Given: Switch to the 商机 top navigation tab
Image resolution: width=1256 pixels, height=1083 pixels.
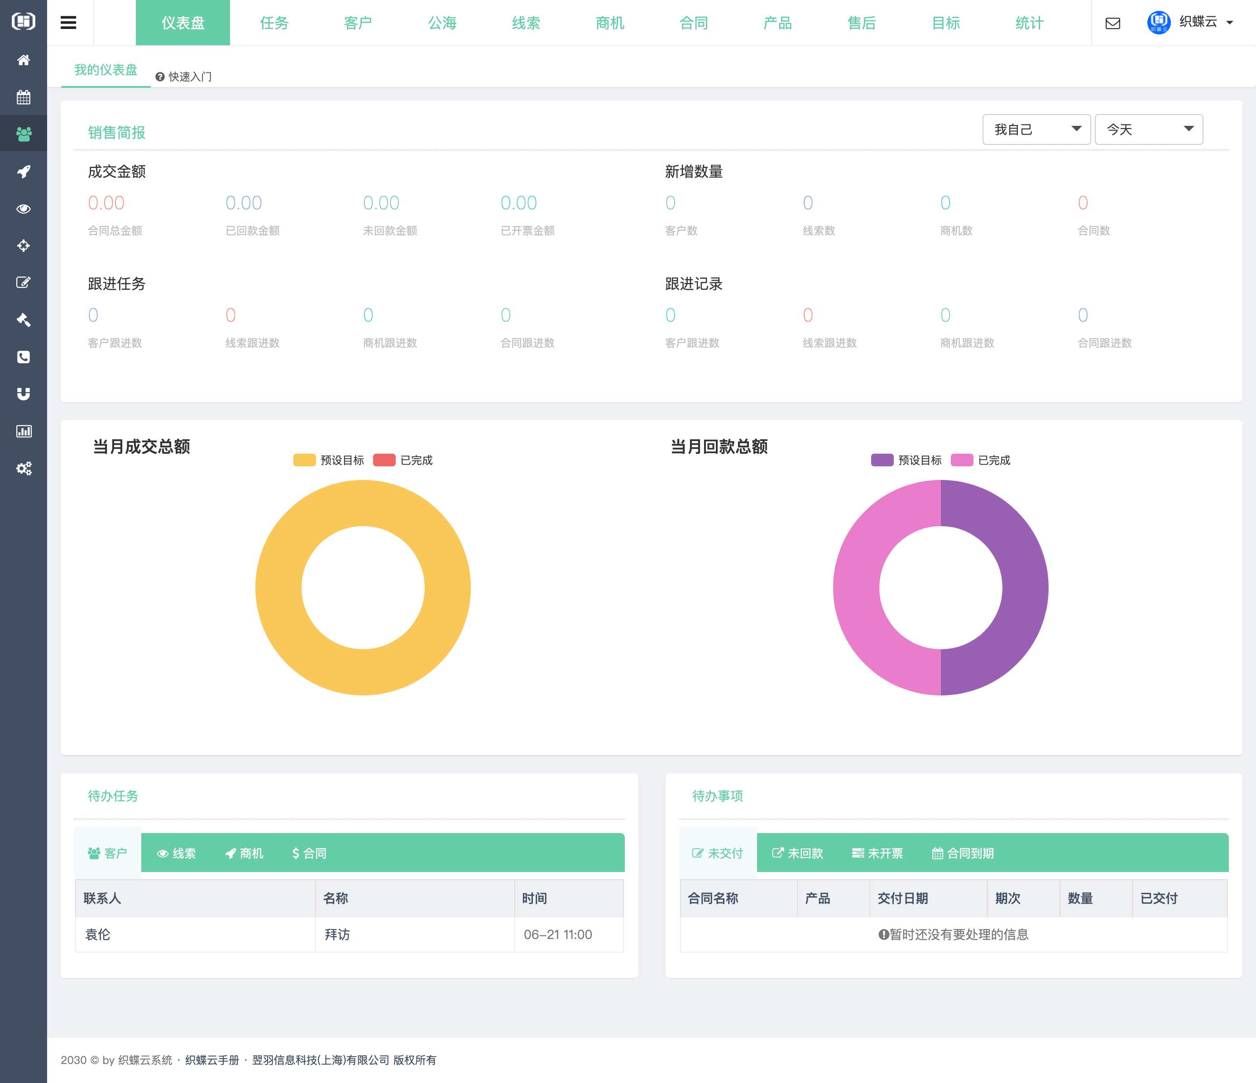Looking at the screenshot, I should tap(609, 23).
